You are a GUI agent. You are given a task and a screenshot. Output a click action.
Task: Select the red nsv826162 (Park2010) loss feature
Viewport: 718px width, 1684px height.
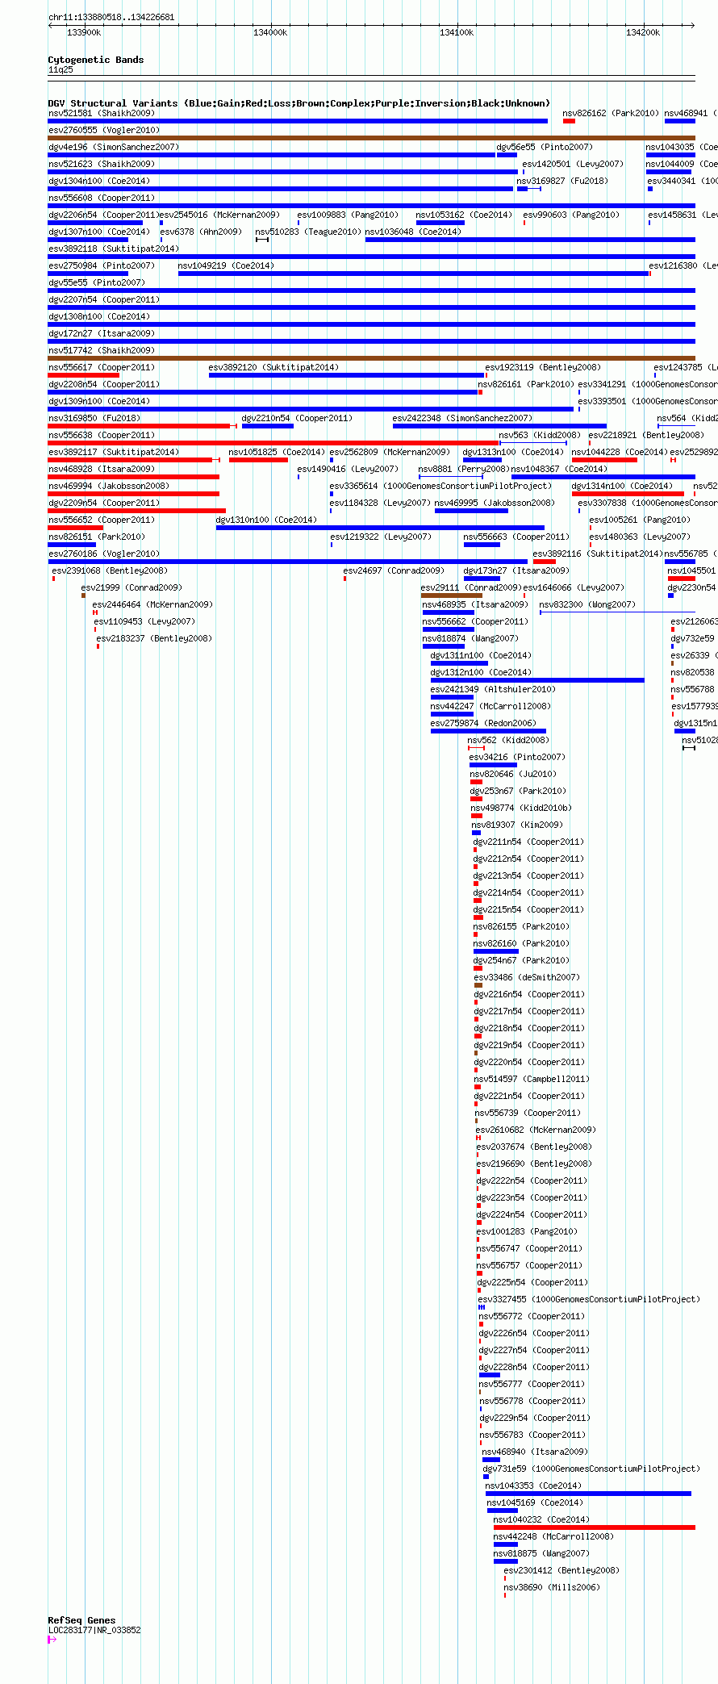pos(569,121)
